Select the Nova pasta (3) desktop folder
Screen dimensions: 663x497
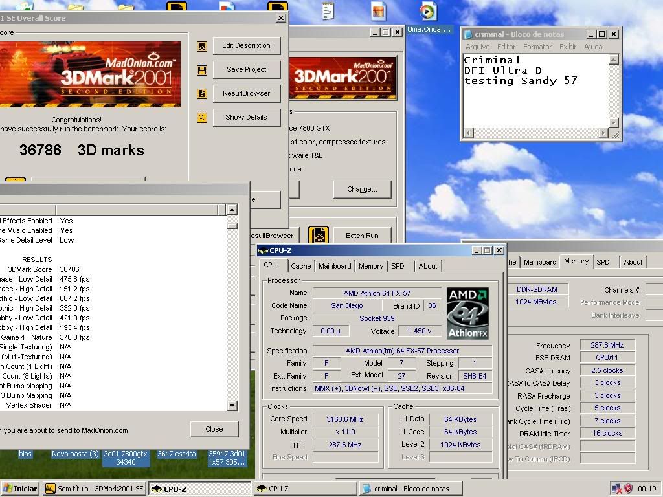coord(75,454)
